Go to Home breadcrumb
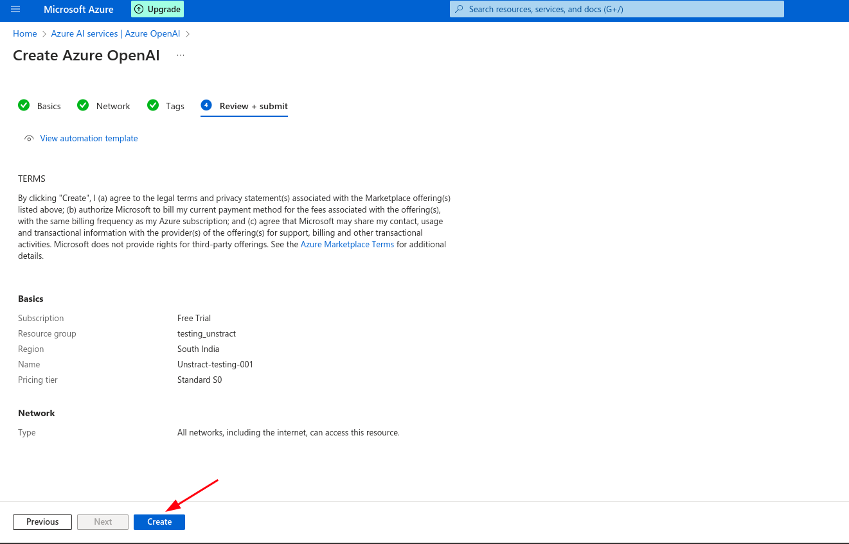Screen dimensions: 849x544 click(25, 33)
